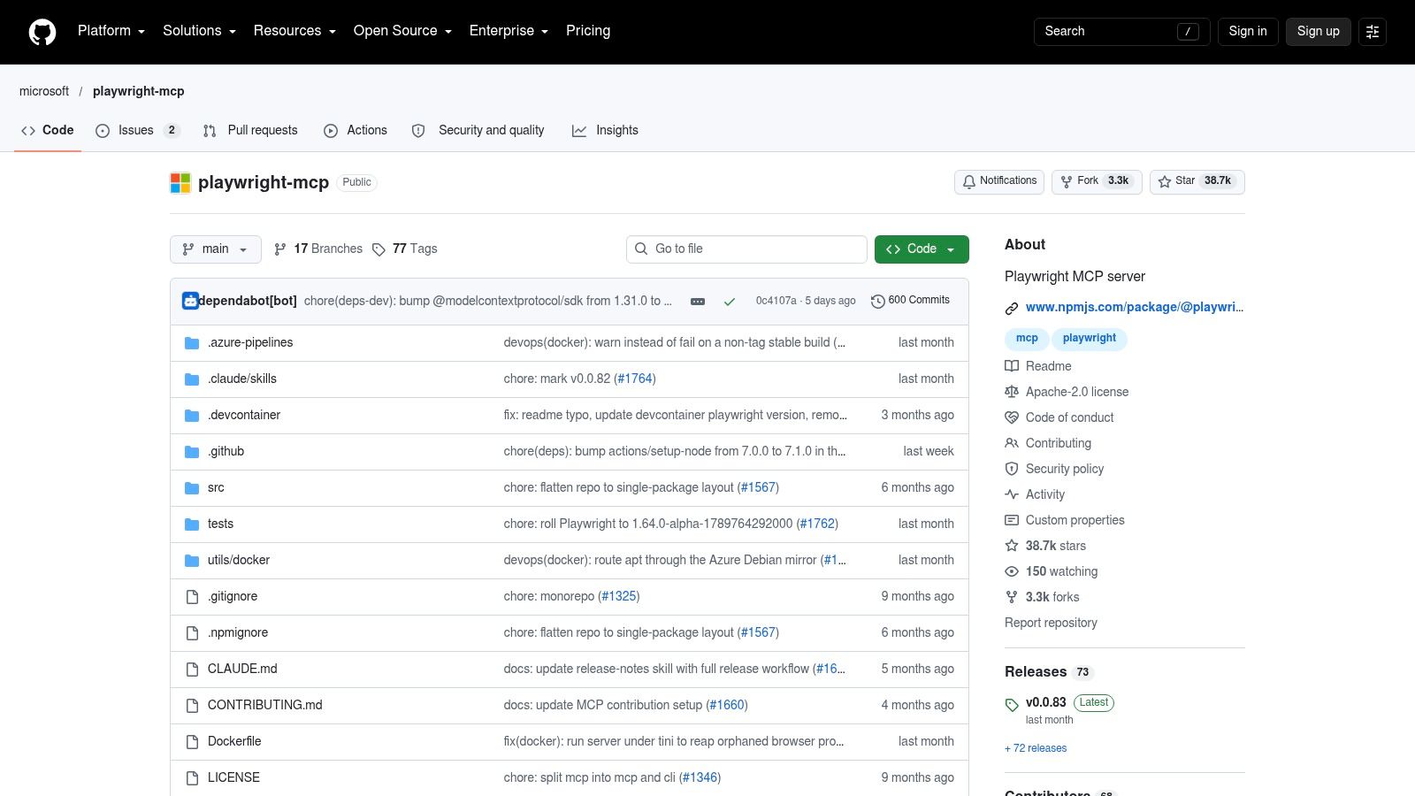
Task: Expand the Open Source menu
Action: (x=402, y=31)
